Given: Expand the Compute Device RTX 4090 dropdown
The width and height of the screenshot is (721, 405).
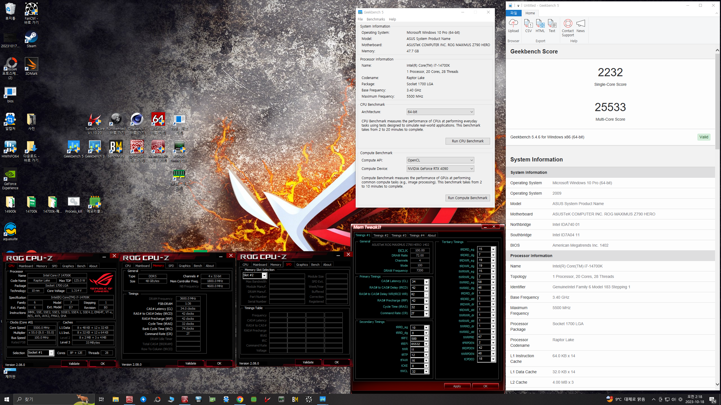Looking at the screenshot, I should tap(440, 168).
